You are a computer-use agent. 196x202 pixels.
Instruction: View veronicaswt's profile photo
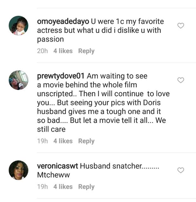[18, 170]
